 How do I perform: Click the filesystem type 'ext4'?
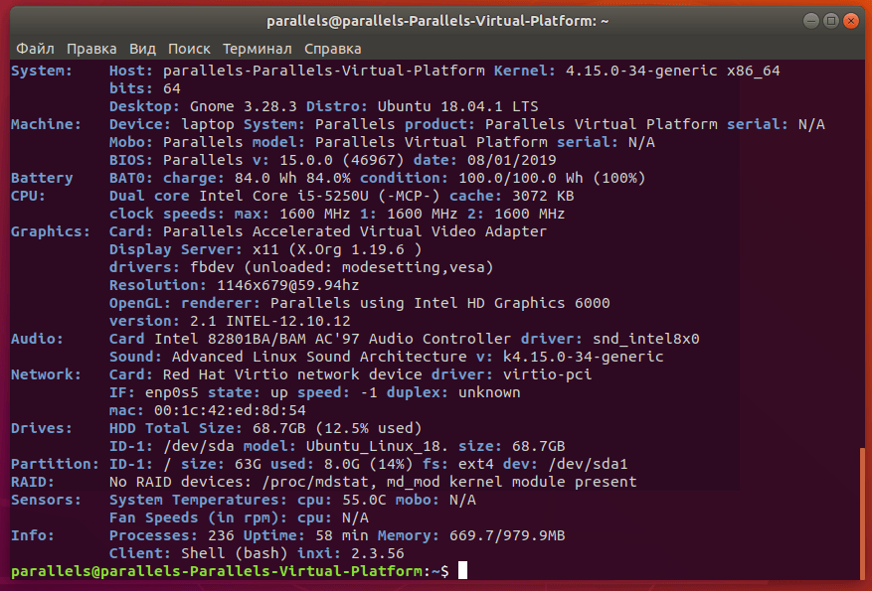[476, 464]
